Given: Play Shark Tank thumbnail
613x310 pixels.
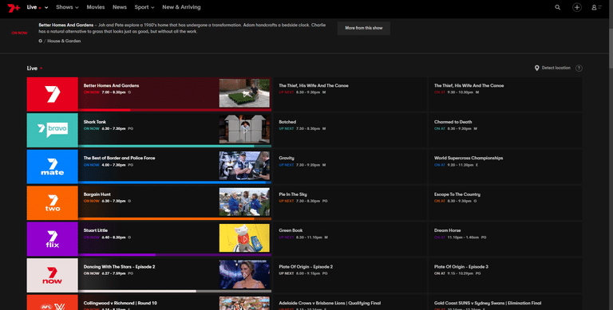Looking at the screenshot, I should pos(244,129).
